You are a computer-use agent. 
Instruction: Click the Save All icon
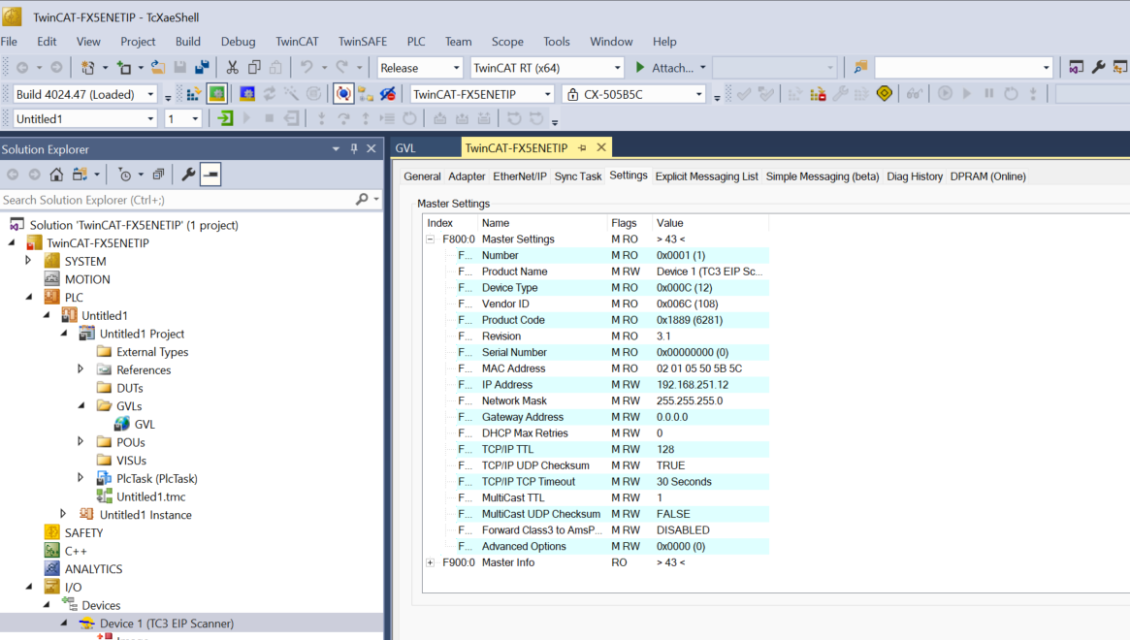202,68
